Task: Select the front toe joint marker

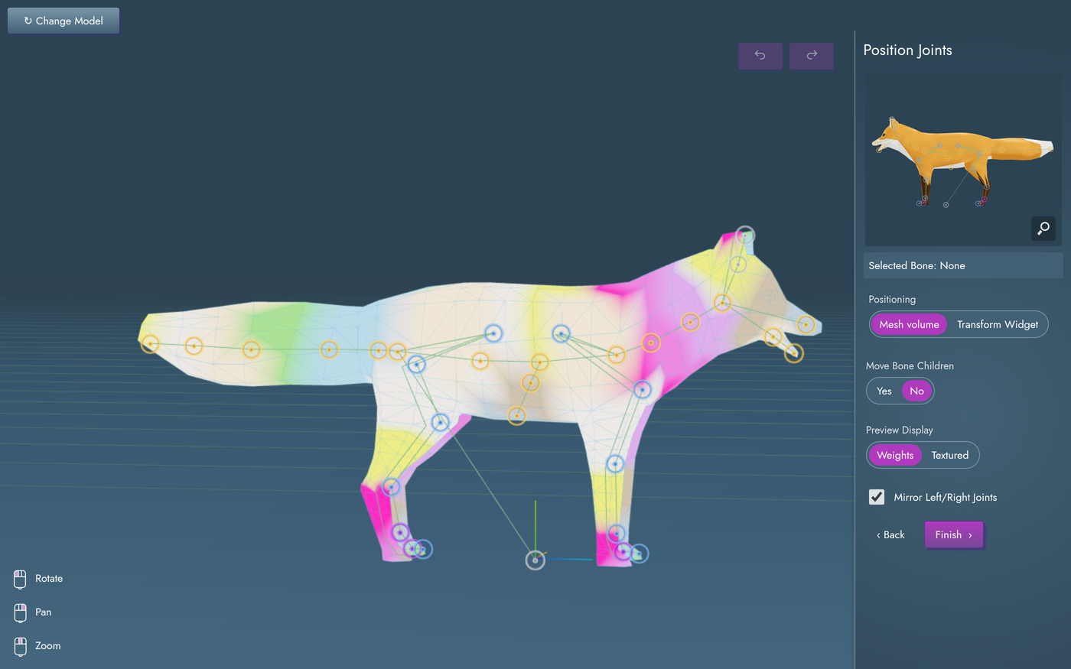Action: (639, 554)
